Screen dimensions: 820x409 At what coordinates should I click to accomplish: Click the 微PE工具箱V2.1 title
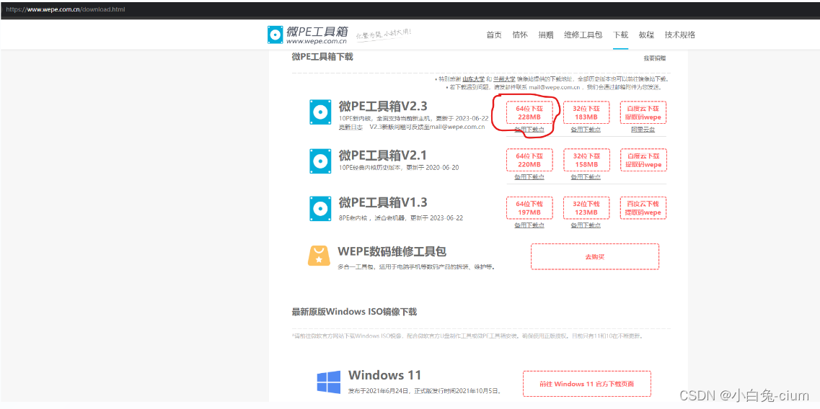(x=383, y=155)
